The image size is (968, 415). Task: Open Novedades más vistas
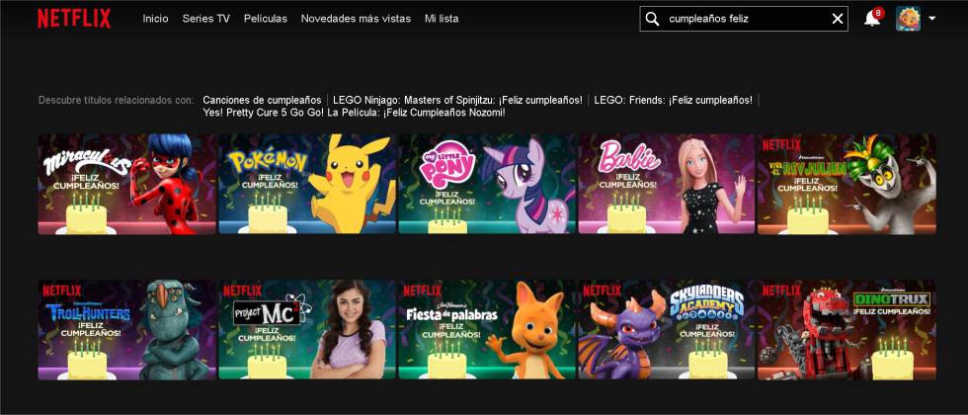356,19
